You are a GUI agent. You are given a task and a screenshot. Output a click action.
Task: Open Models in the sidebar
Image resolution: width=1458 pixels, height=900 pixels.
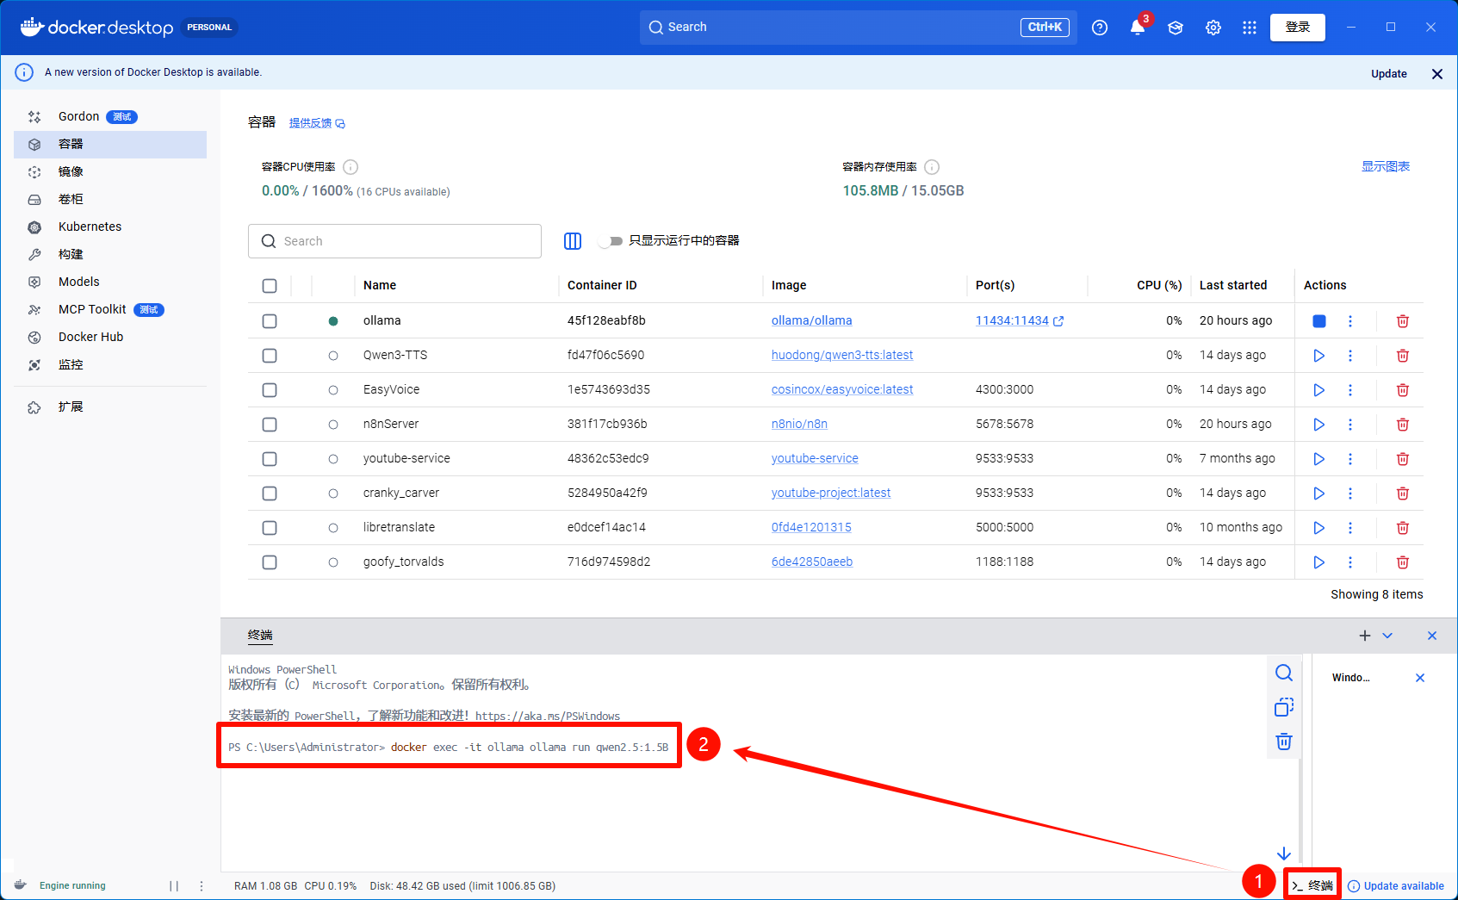click(110, 282)
